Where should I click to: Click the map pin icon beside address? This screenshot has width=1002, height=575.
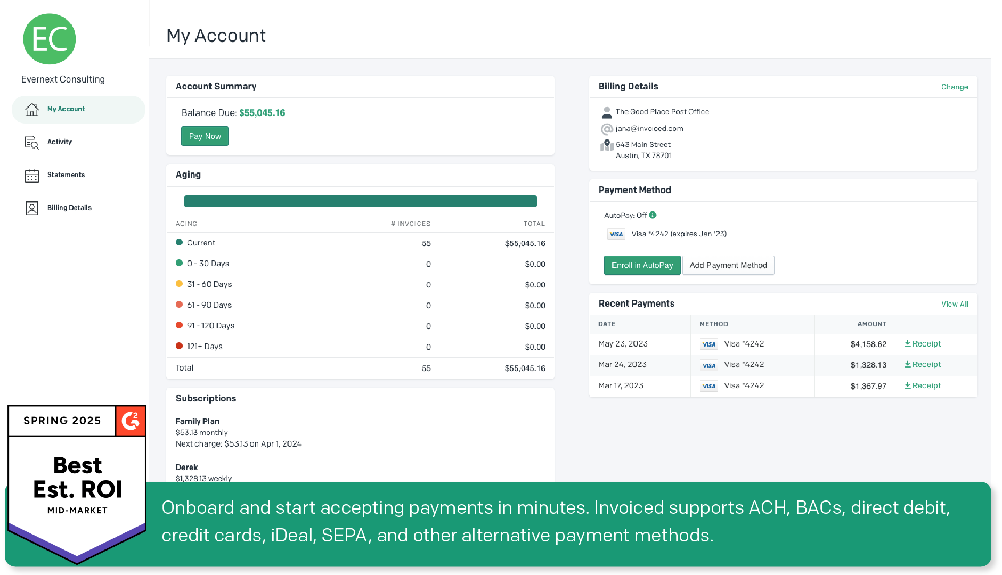click(x=607, y=145)
